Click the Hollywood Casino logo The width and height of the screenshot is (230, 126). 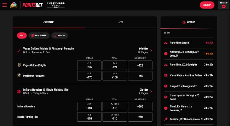click(56, 5)
